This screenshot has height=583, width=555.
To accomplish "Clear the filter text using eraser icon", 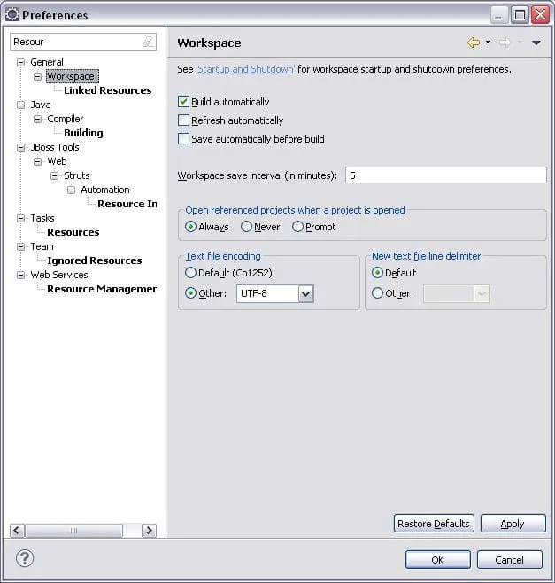I will (148, 42).
